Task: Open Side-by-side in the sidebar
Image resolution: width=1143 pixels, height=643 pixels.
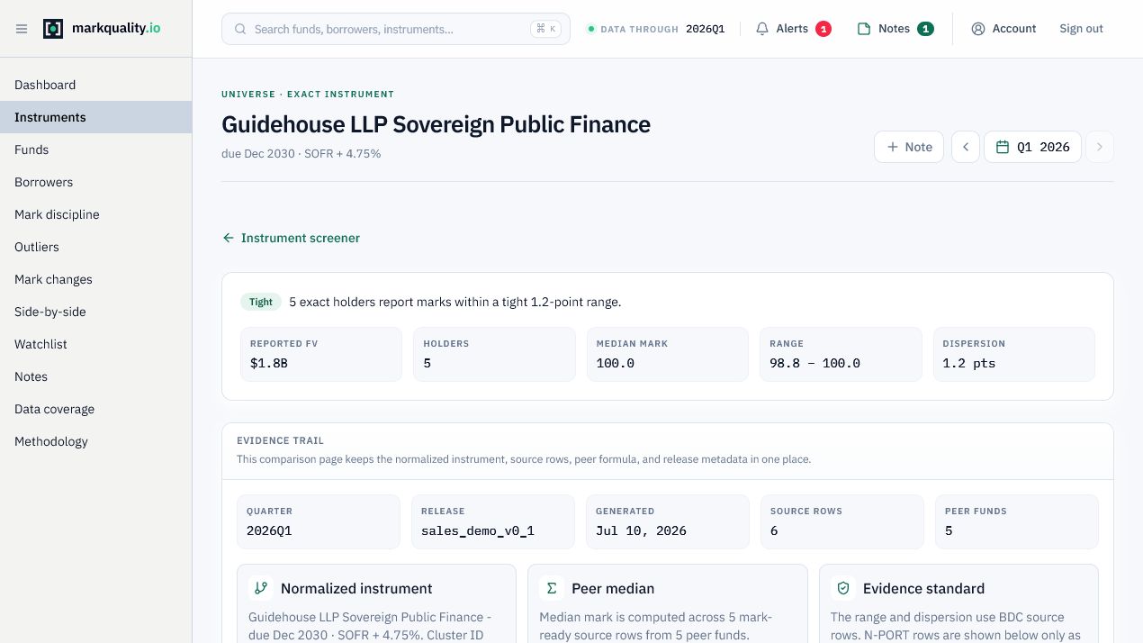Action: tap(95, 312)
